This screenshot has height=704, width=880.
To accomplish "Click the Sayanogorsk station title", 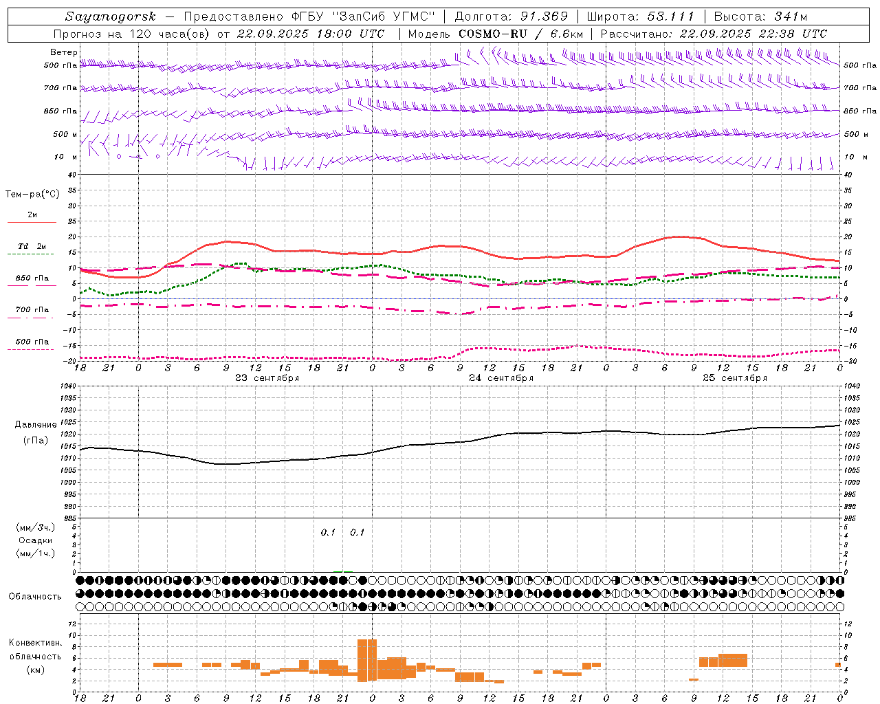I will (x=111, y=16).
